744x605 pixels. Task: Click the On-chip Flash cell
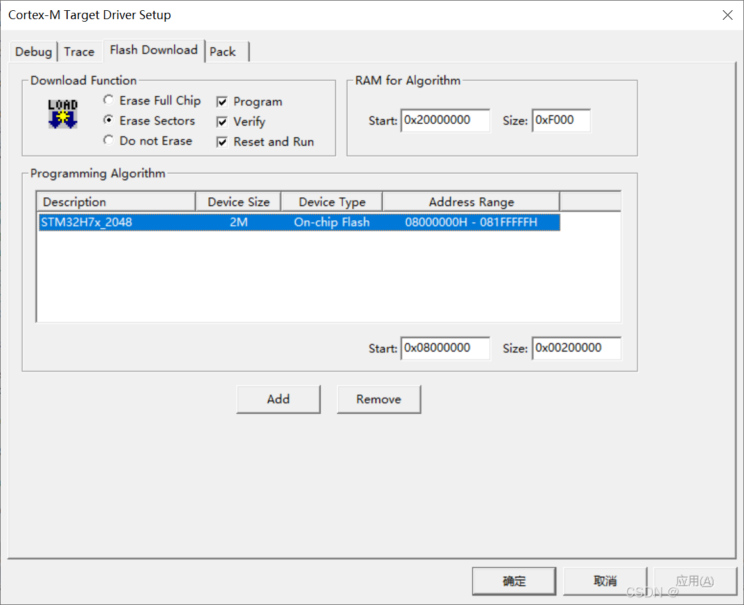tap(331, 222)
